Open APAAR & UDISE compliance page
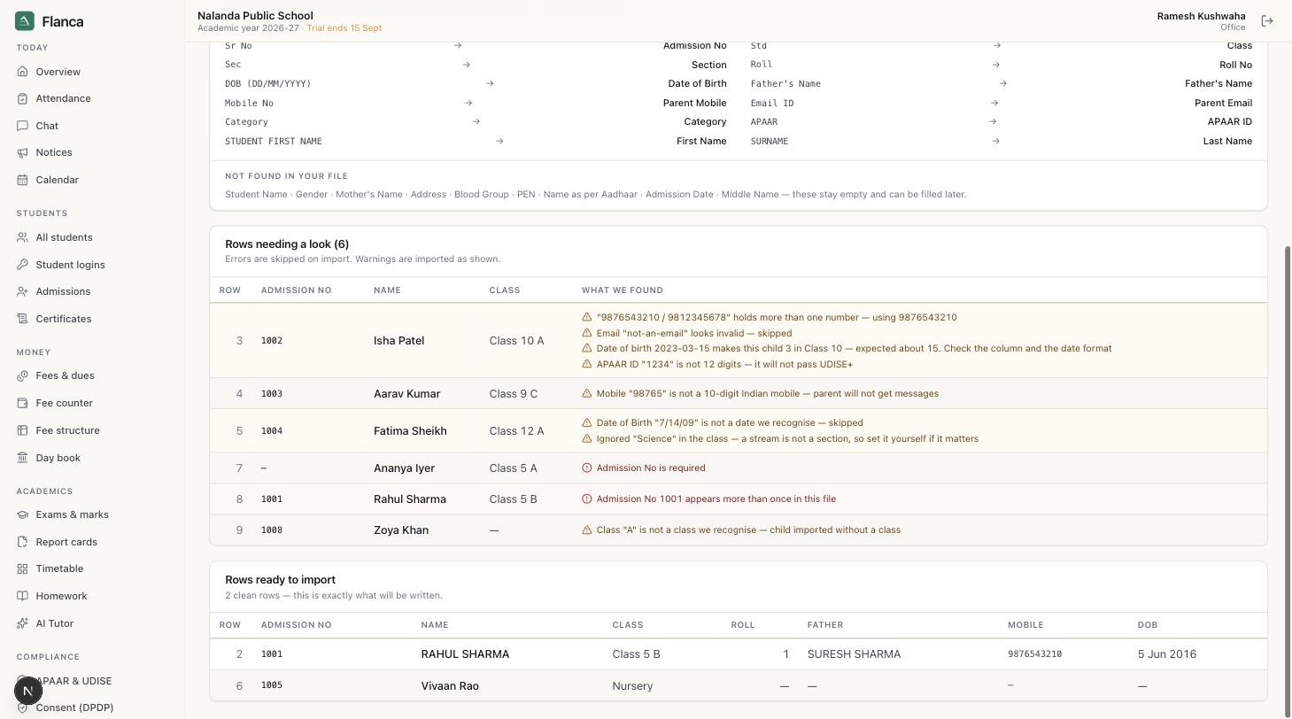The height and width of the screenshot is (719, 1292). click(74, 681)
